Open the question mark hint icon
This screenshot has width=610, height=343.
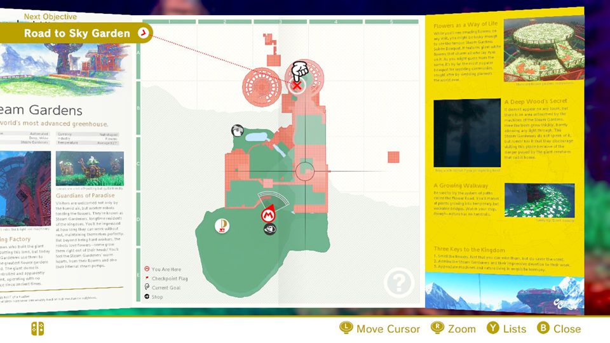398,283
